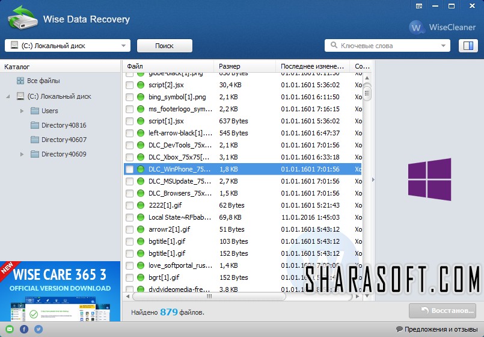Expand the Users folder tree node
The height and width of the screenshot is (337, 484).
point(22,111)
